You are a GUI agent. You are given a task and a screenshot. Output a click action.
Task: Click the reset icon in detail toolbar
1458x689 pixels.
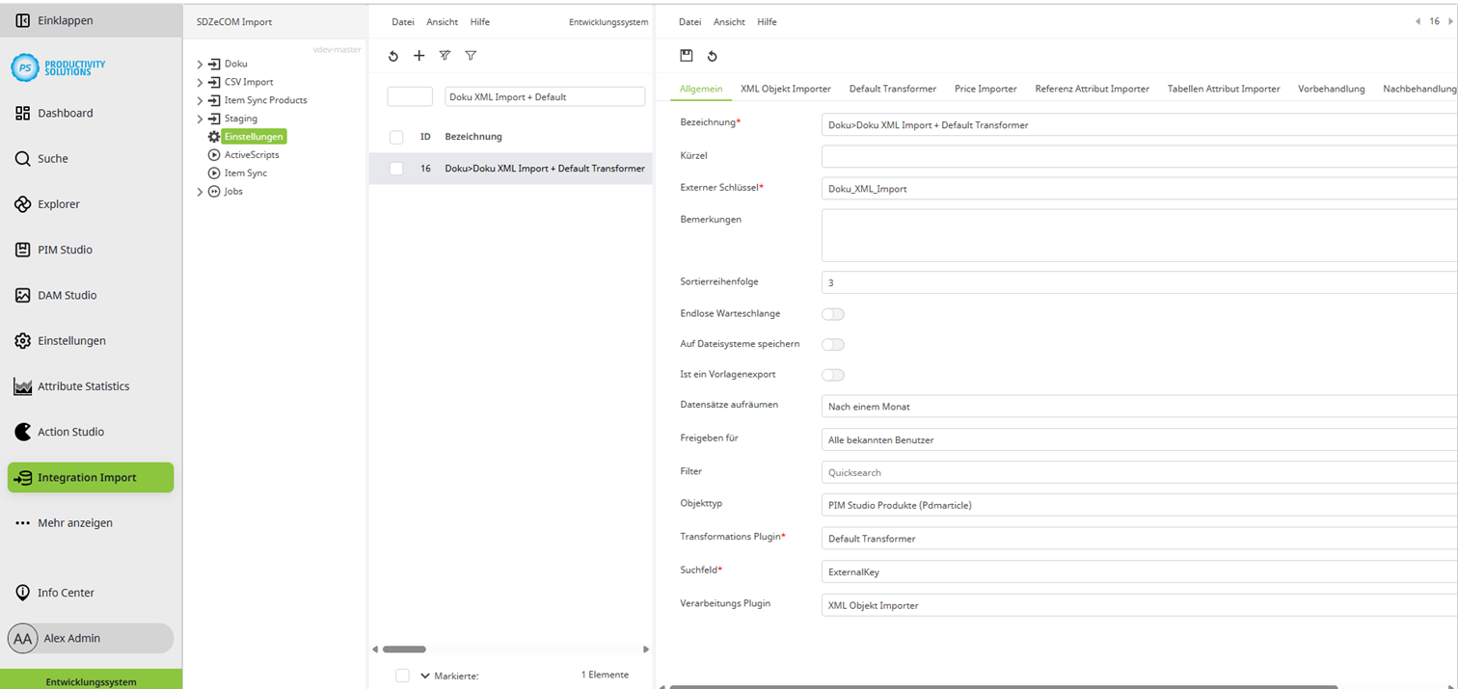pos(712,56)
